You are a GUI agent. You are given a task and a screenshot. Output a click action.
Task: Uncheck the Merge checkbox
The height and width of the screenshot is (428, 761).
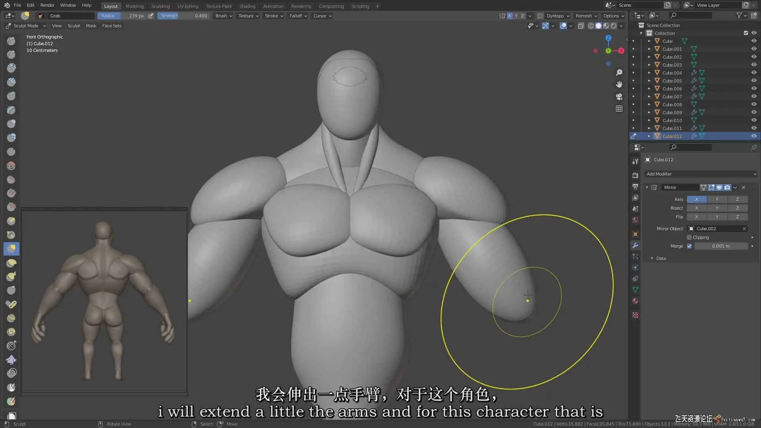click(x=689, y=246)
